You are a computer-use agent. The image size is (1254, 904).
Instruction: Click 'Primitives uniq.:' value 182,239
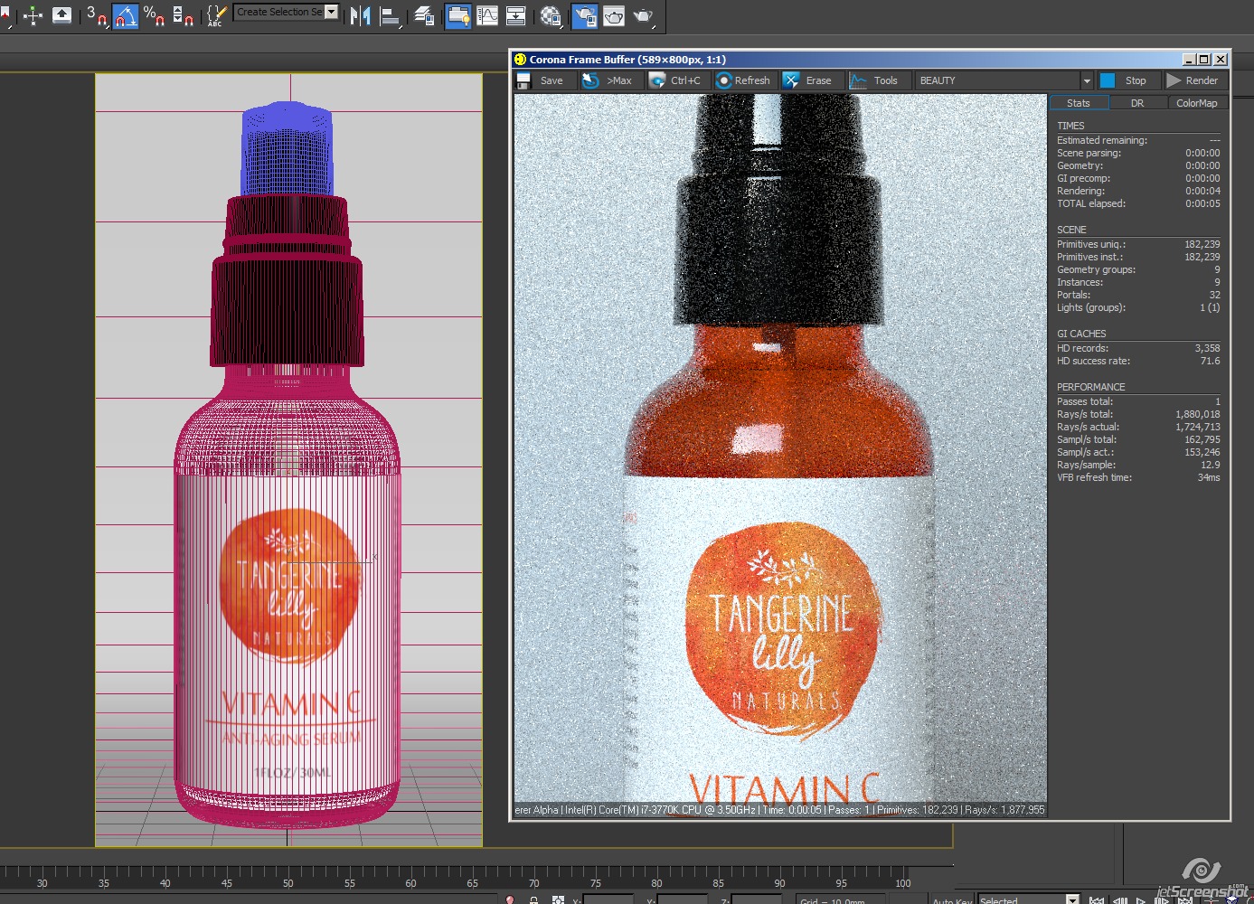point(1202,244)
